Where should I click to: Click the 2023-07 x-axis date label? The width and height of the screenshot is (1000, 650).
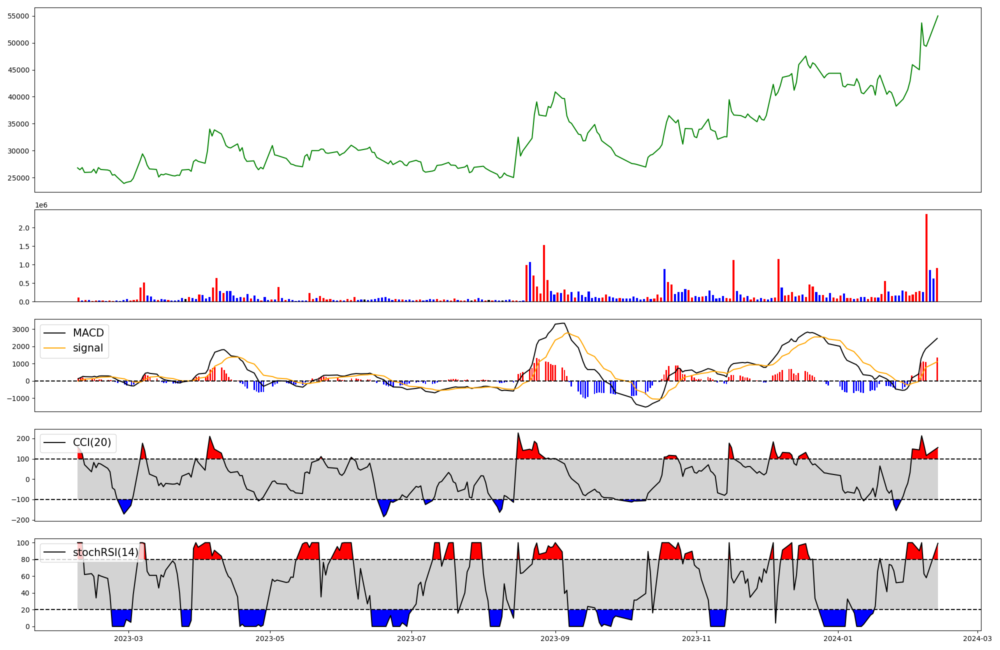(x=411, y=638)
